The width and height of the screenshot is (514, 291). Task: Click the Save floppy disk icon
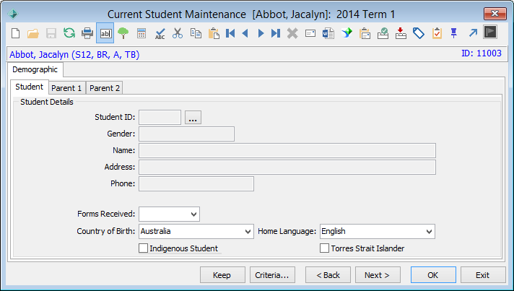[x=51, y=33]
